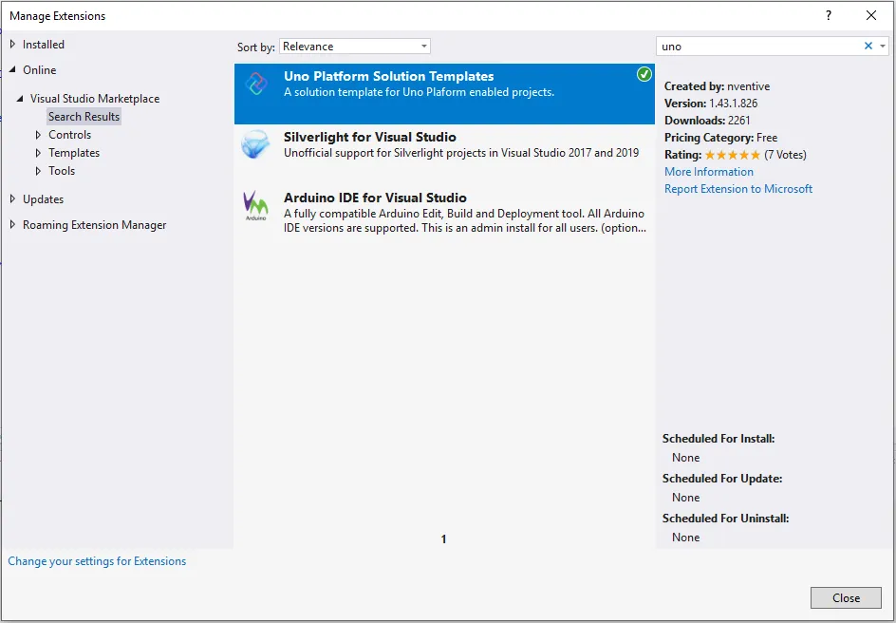Select Search Results in the sidebar
This screenshot has height=623, width=896.
84,116
